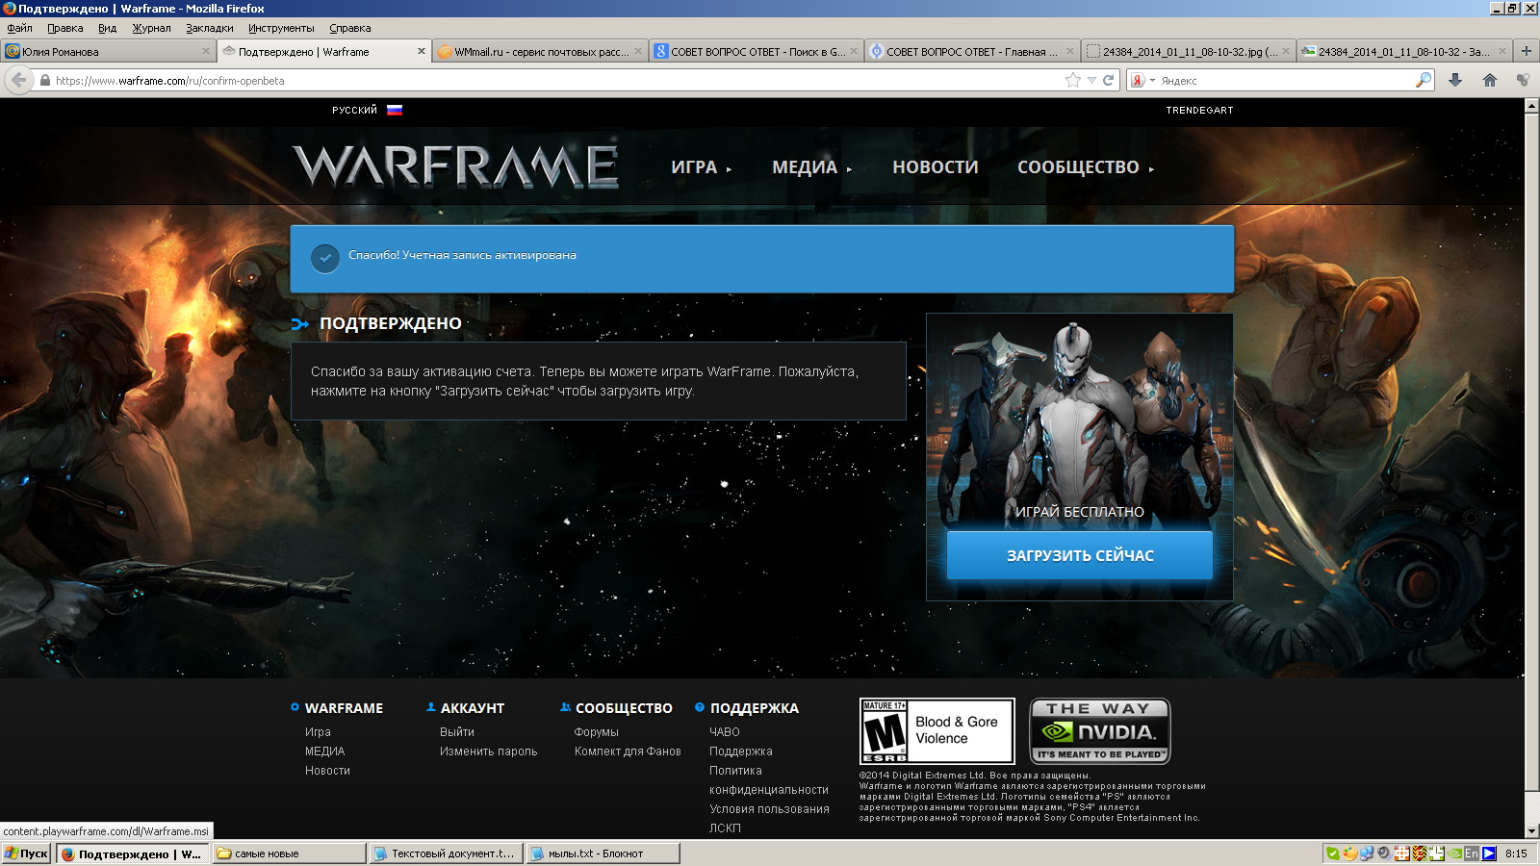Click the page scrollbar down arrow
Viewport: 1540px width, 866px height.
1531,831
